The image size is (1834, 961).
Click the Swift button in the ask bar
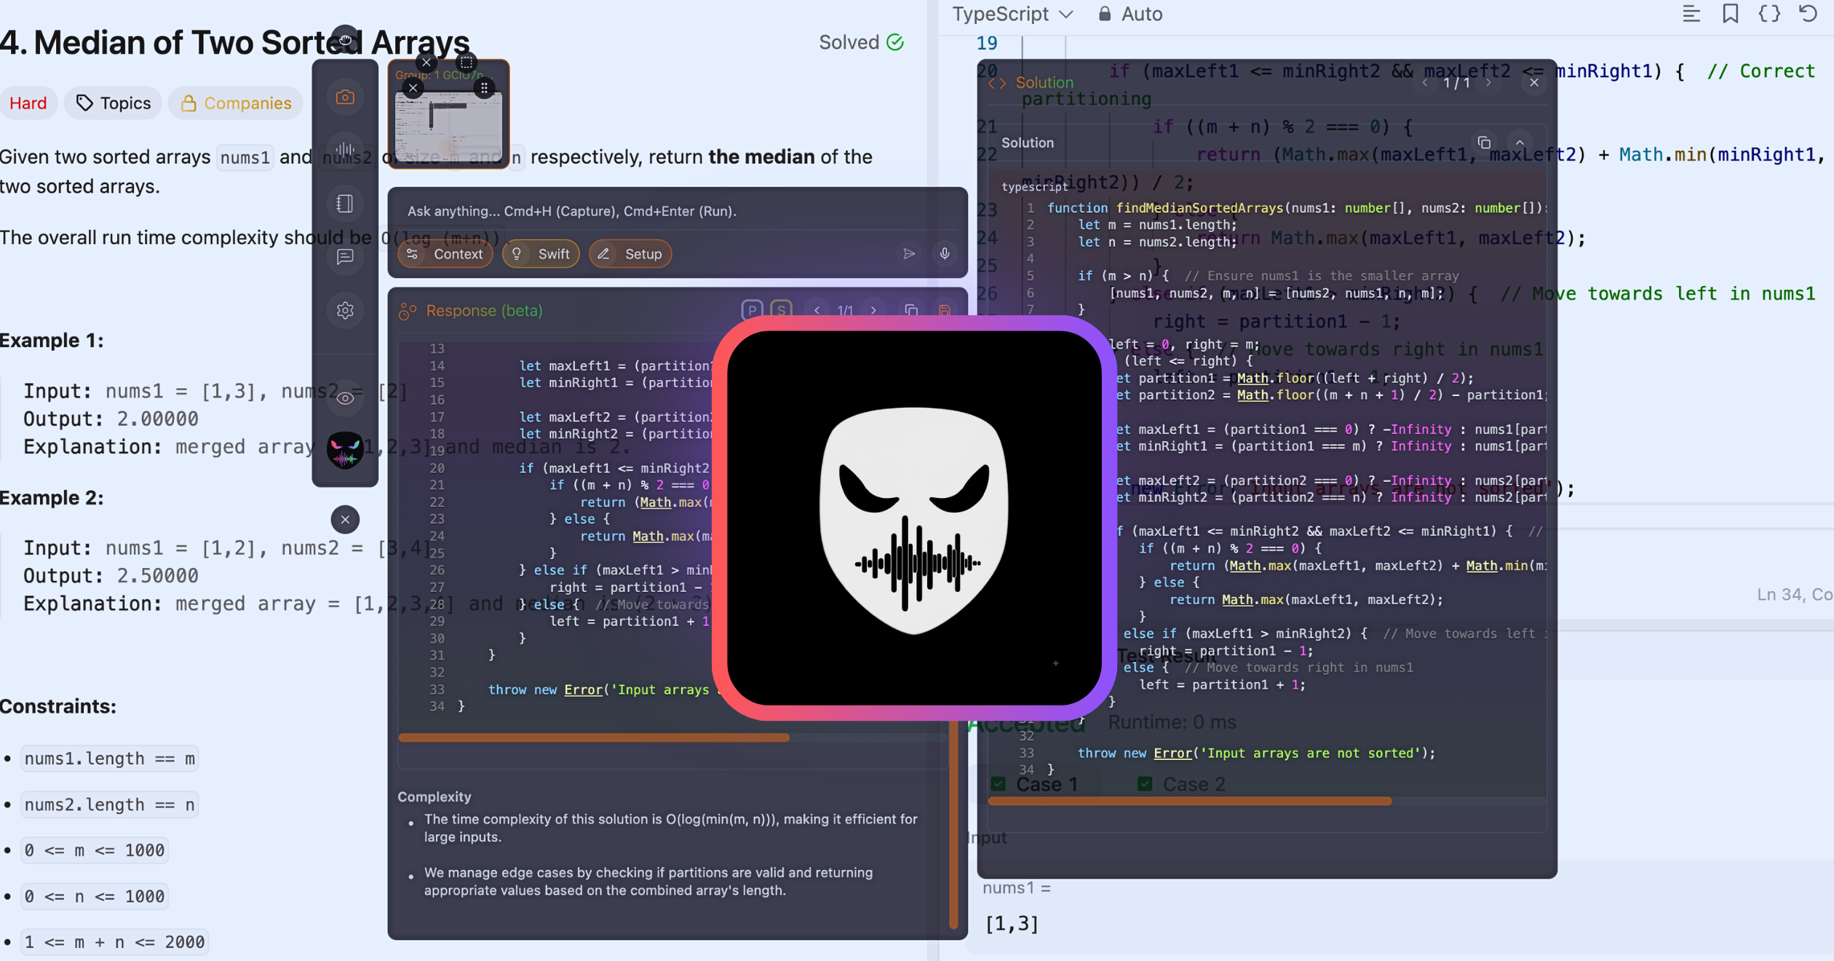coord(541,254)
